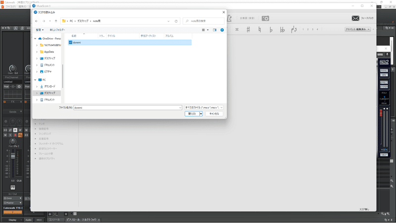
Task: Select voice 1 in MuseScore toolbar
Action: (x=303, y=29)
